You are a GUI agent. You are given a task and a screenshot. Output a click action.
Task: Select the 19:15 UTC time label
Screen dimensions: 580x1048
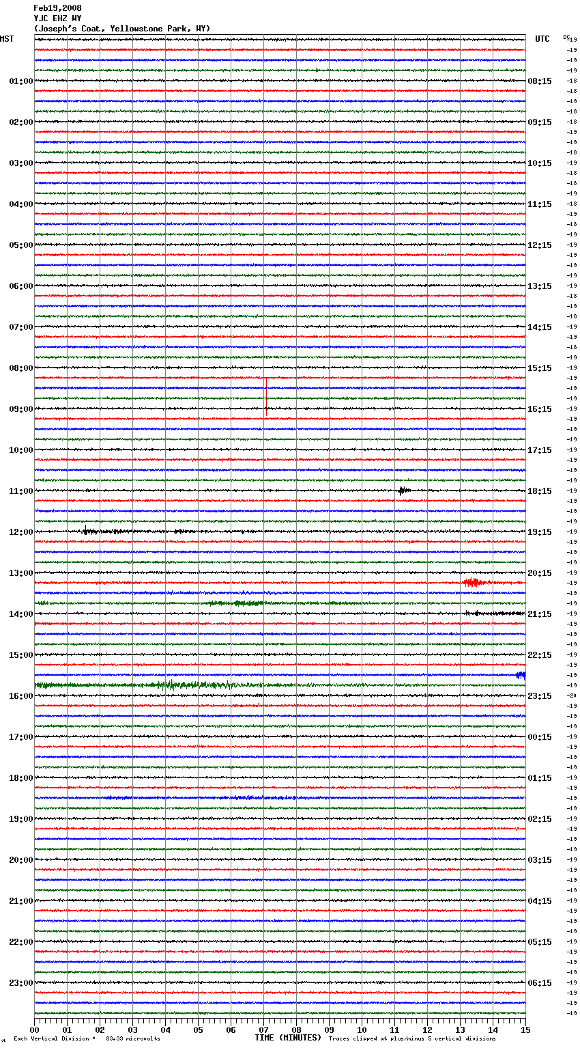(540, 532)
